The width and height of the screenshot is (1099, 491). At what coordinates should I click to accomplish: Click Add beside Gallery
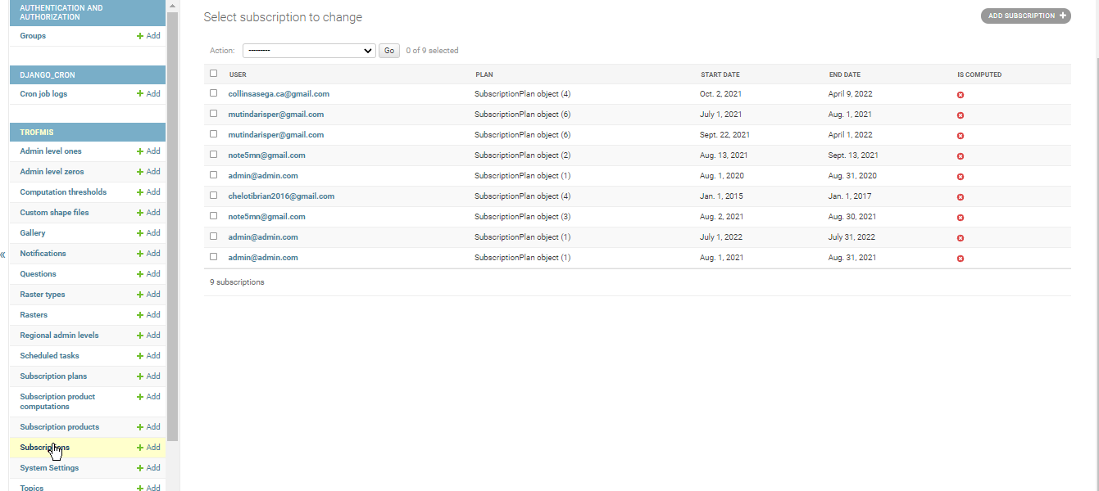(x=148, y=233)
